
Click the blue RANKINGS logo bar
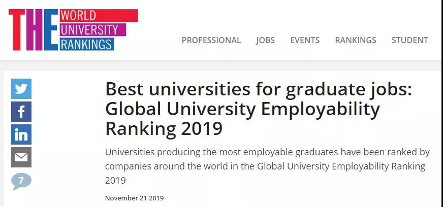click(x=87, y=44)
